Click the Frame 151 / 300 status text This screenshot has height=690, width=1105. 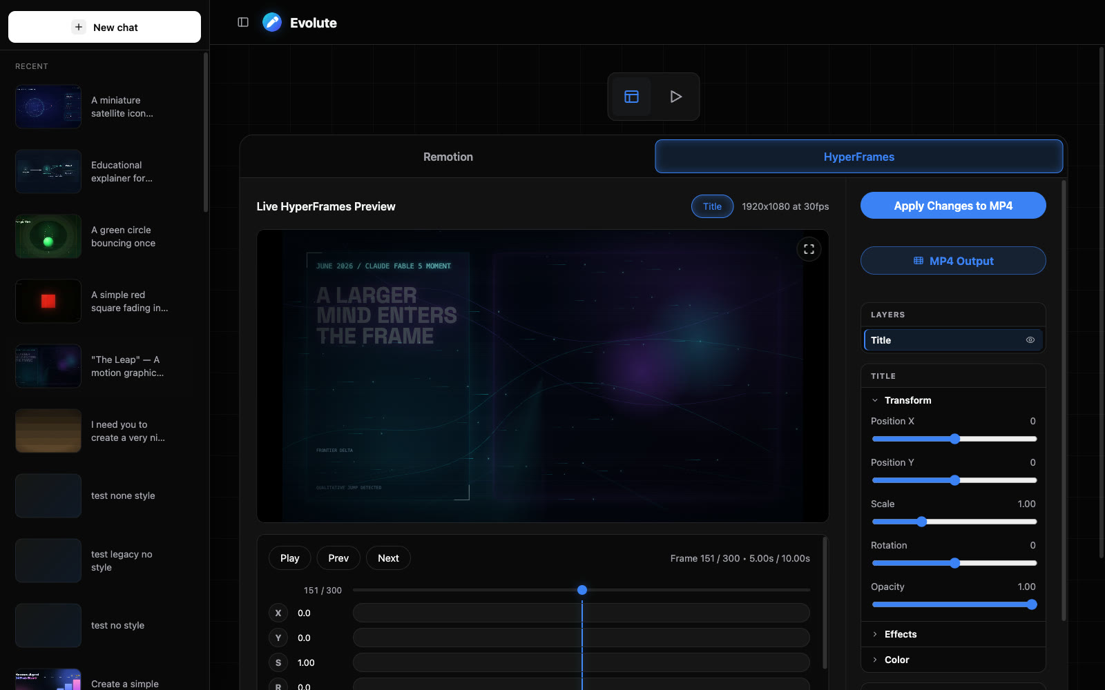pyautogui.click(x=740, y=558)
